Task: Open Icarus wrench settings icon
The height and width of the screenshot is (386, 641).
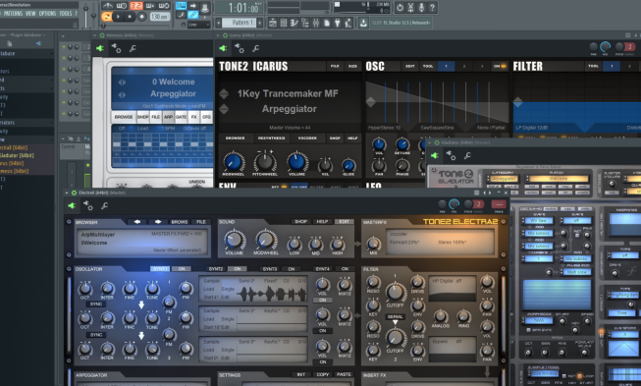Action: [x=255, y=49]
